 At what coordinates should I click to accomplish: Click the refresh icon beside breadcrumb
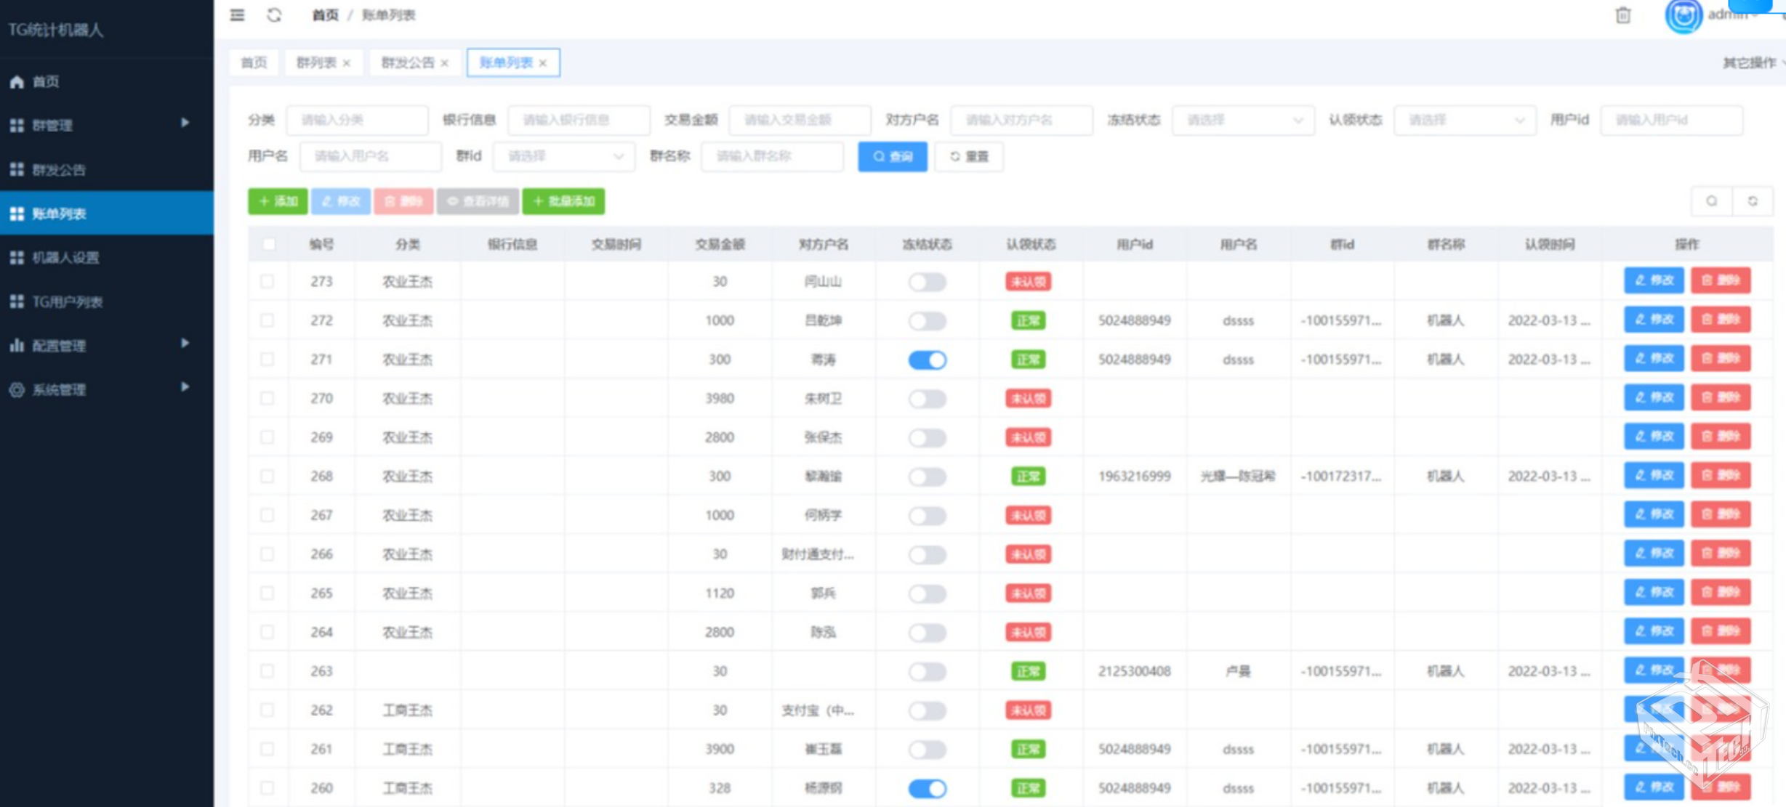(x=274, y=15)
